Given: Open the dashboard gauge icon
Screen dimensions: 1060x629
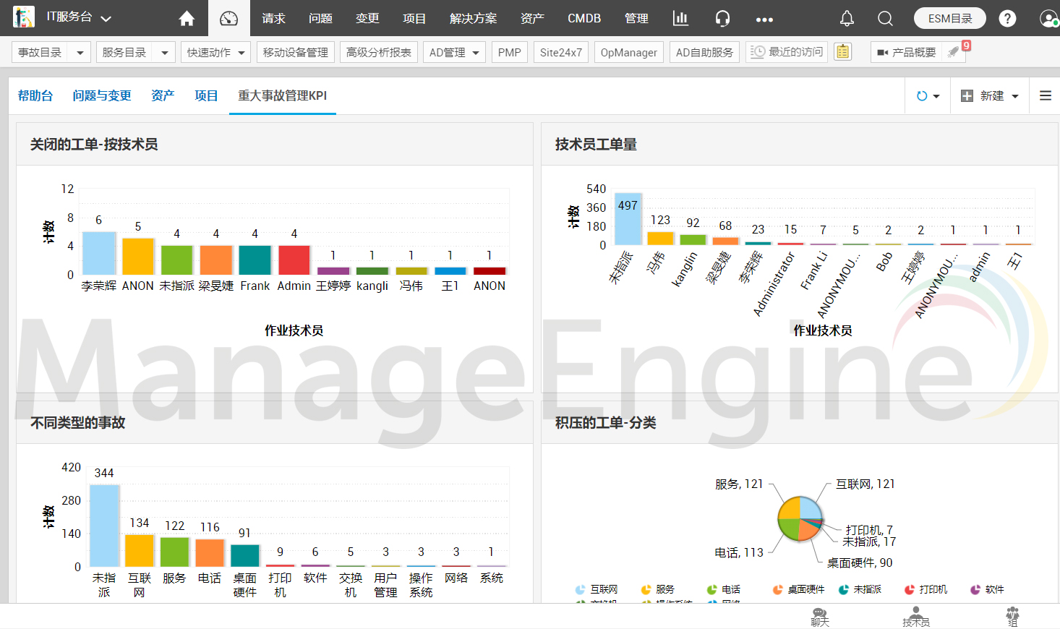Looking at the screenshot, I should tap(228, 18).
